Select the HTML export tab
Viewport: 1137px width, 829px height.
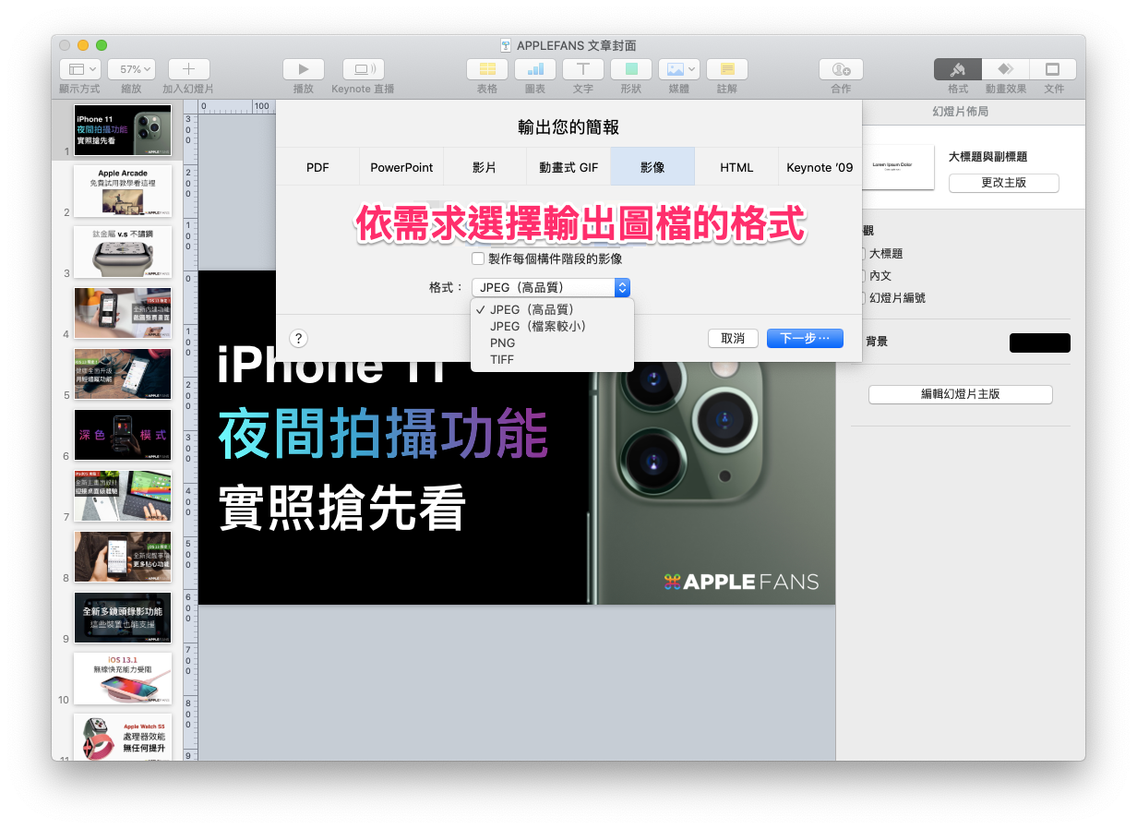point(736,167)
